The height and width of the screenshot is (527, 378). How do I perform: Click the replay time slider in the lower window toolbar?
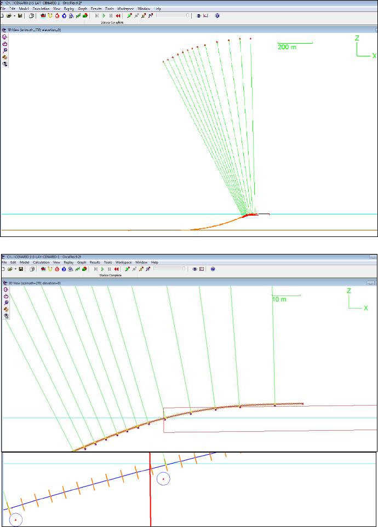coord(169,269)
